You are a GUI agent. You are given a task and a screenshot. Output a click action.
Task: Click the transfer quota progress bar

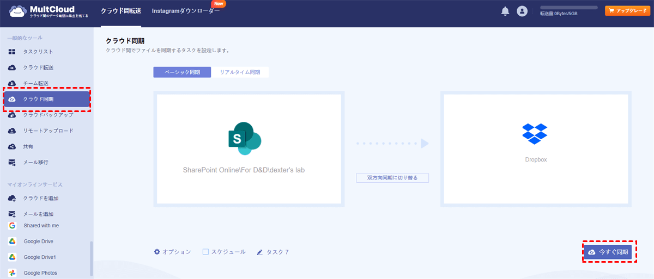(x=568, y=8)
